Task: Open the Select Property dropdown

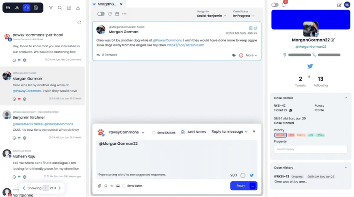Action: 311,149
